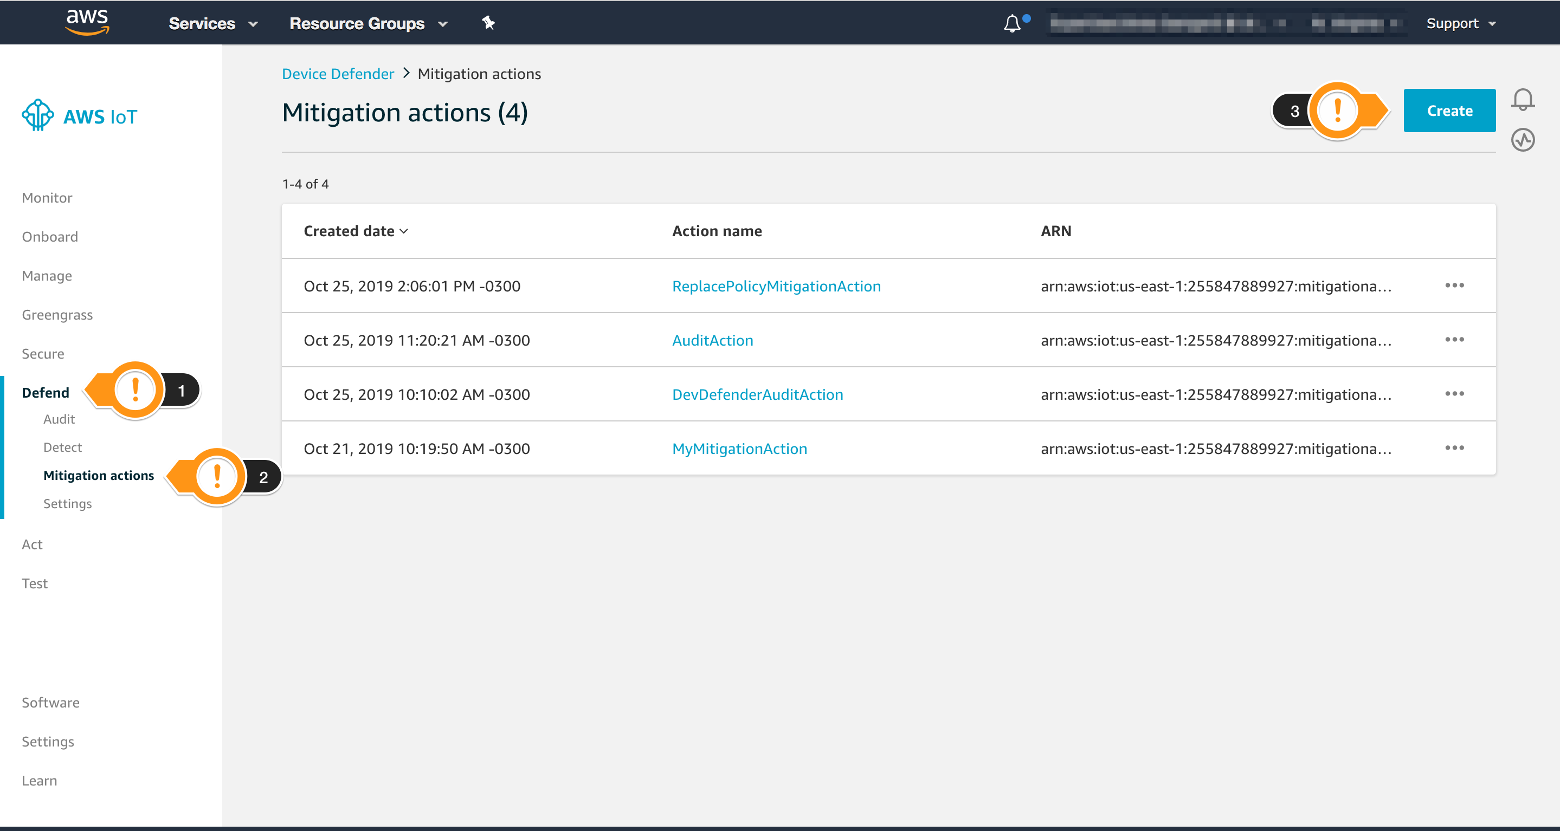Open the activity monitor icon below the bell
Screen dimensions: 1560x831
pyautogui.click(x=1523, y=140)
